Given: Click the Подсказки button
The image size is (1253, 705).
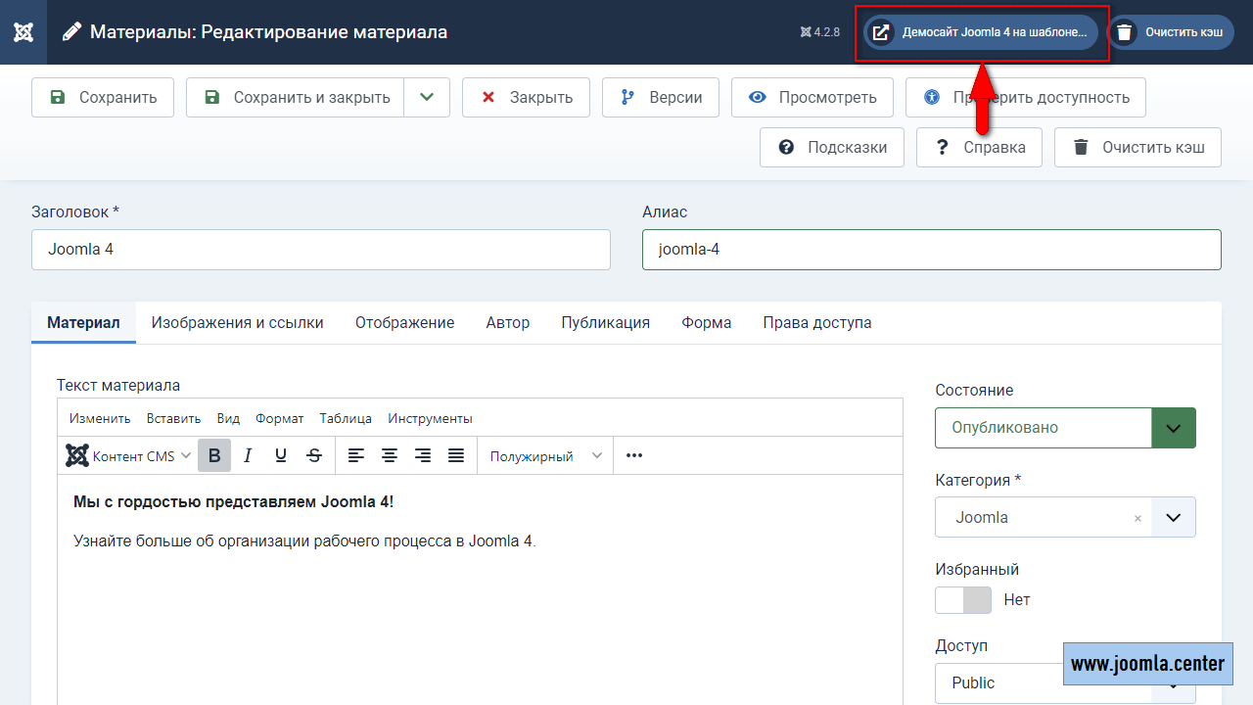Looking at the screenshot, I should pos(832,147).
